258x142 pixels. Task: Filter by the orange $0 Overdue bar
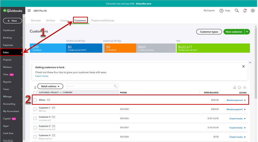120,48
